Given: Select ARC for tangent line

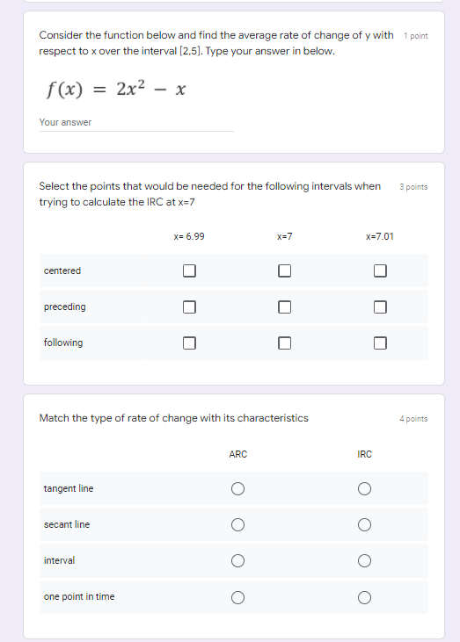Looking at the screenshot, I should click(x=237, y=488).
